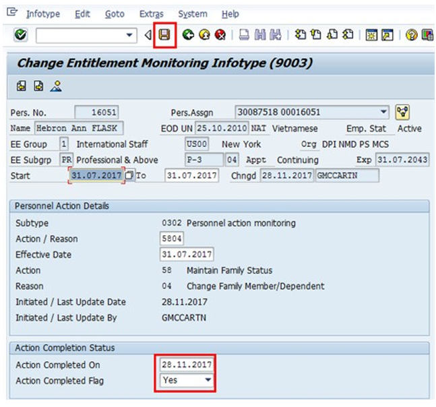
Task: Click the EOD UN date field
Action: click(222, 128)
